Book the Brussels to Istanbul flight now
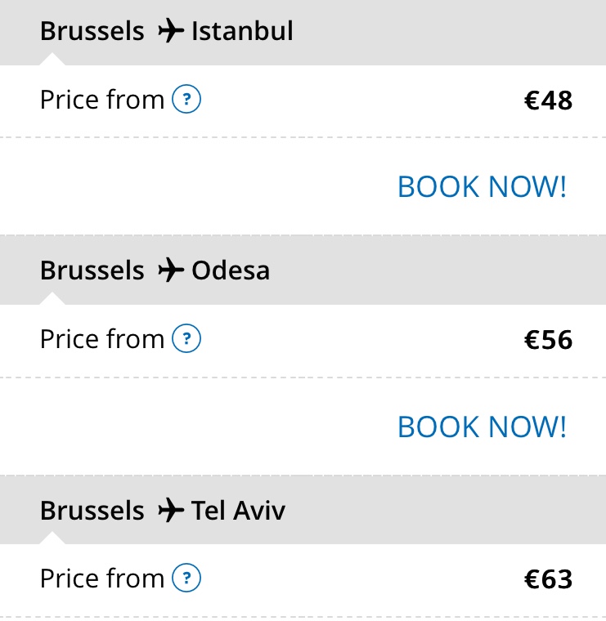Screen dimensions: 606x621 point(482,186)
